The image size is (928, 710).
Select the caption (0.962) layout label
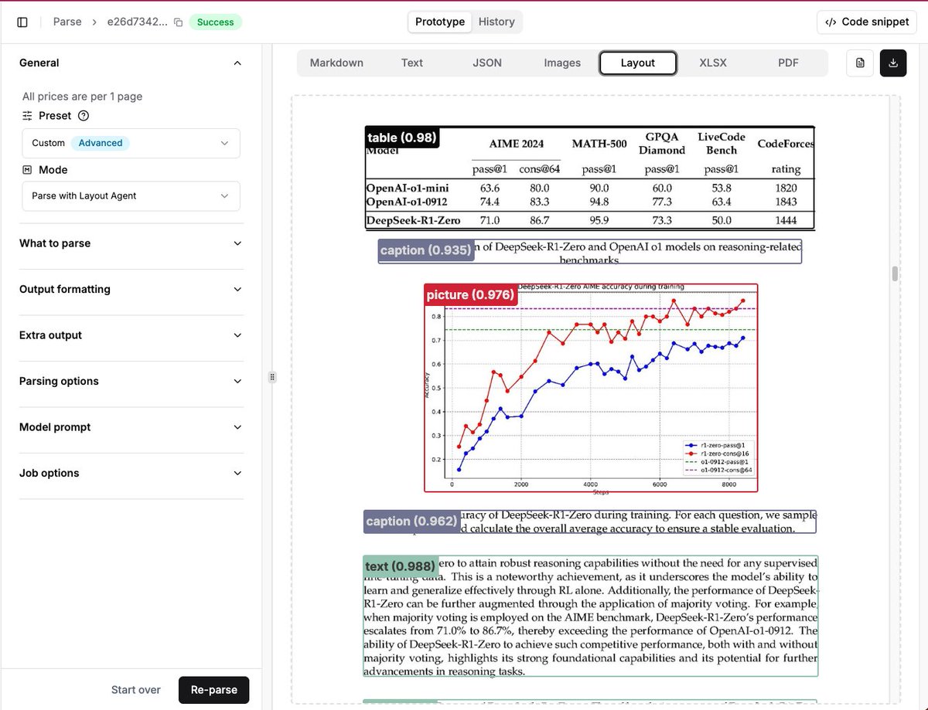pos(411,521)
